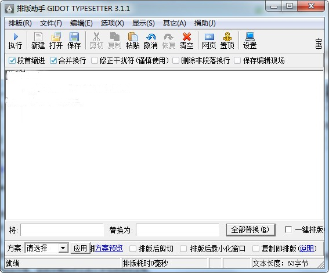Click the 剪切 scissors icon
329x273 pixels.
[96, 41]
